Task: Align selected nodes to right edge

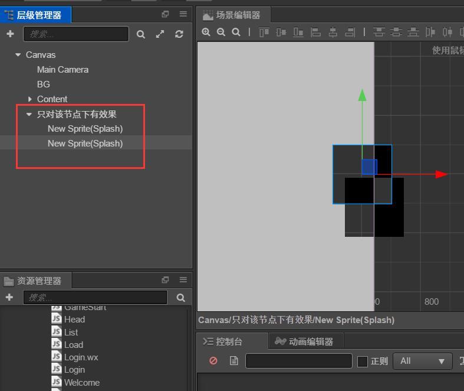Action: click(x=350, y=32)
